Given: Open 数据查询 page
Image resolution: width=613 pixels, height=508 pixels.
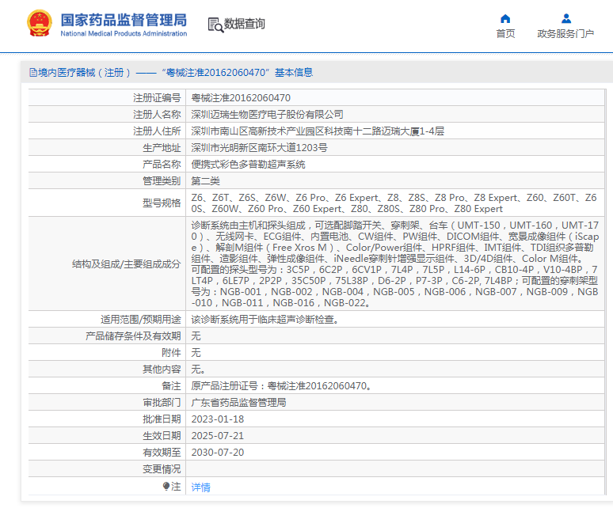Looking at the screenshot, I should pos(245,25).
